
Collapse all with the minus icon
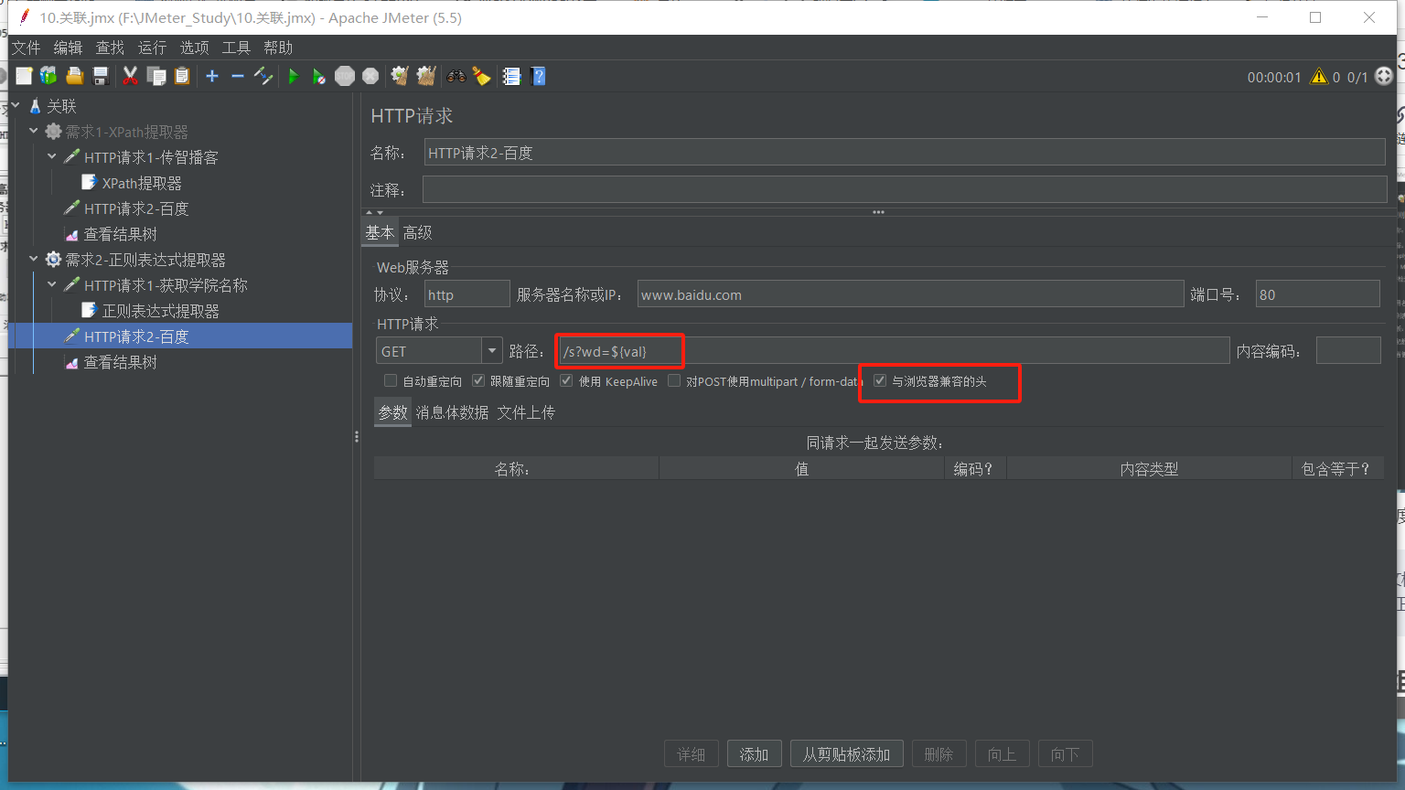(x=238, y=76)
